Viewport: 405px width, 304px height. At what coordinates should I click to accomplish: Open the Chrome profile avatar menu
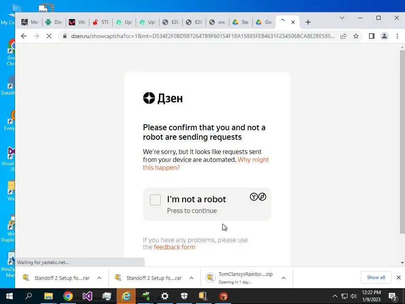click(x=384, y=36)
